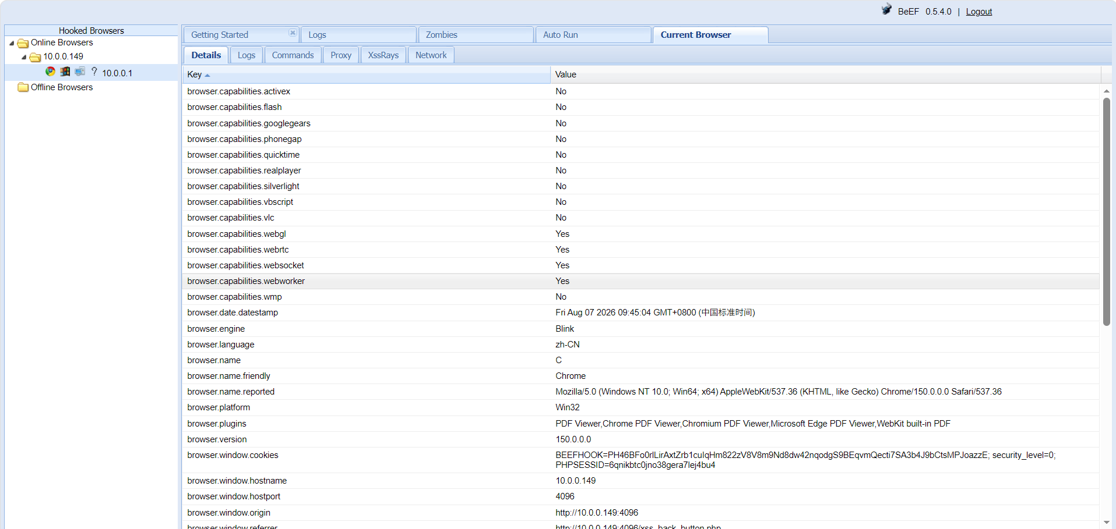The width and height of the screenshot is (1116, 529).
Task: Click the BeEF 0.5.4.0 version text
Action: (925, 12)
